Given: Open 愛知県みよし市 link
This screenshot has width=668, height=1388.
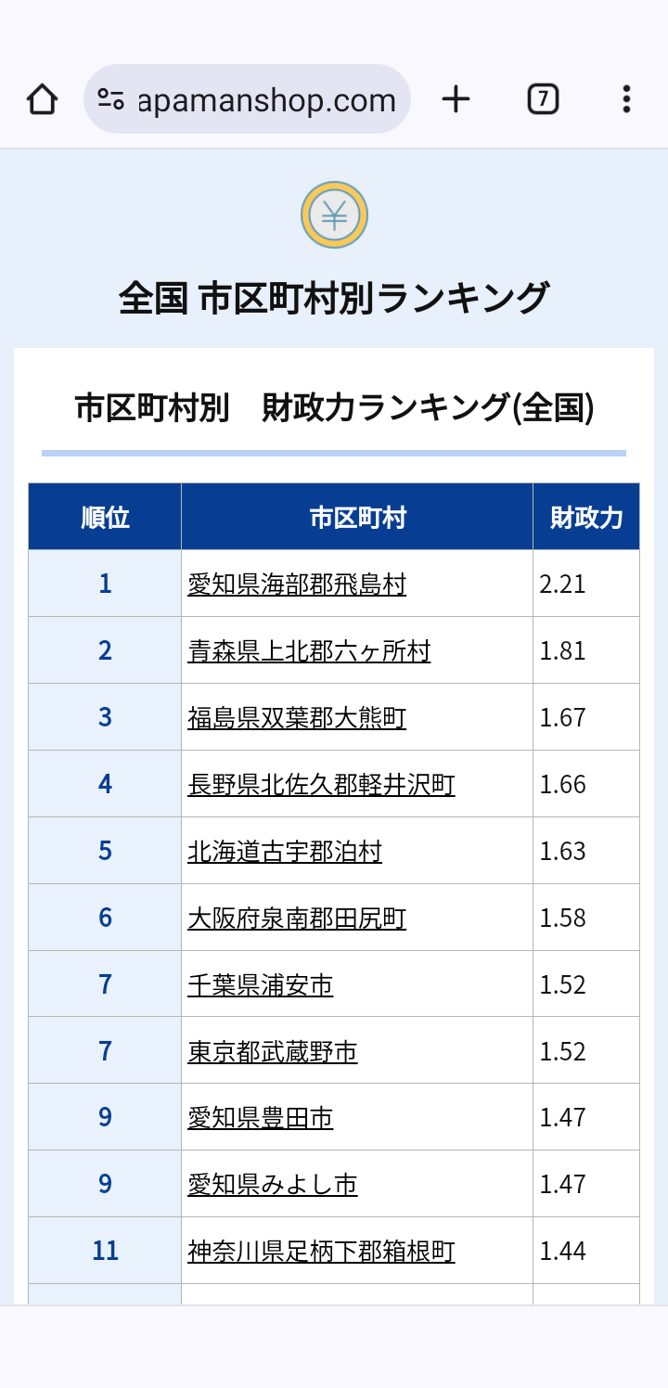Looking at the screenshot, I should [x=273, y=1185].
